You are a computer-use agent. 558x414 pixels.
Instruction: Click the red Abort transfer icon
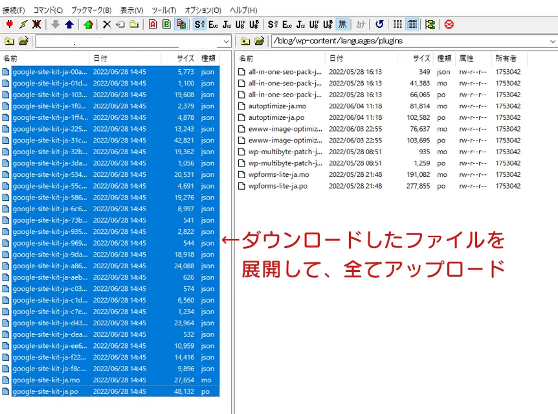point(449,24)
